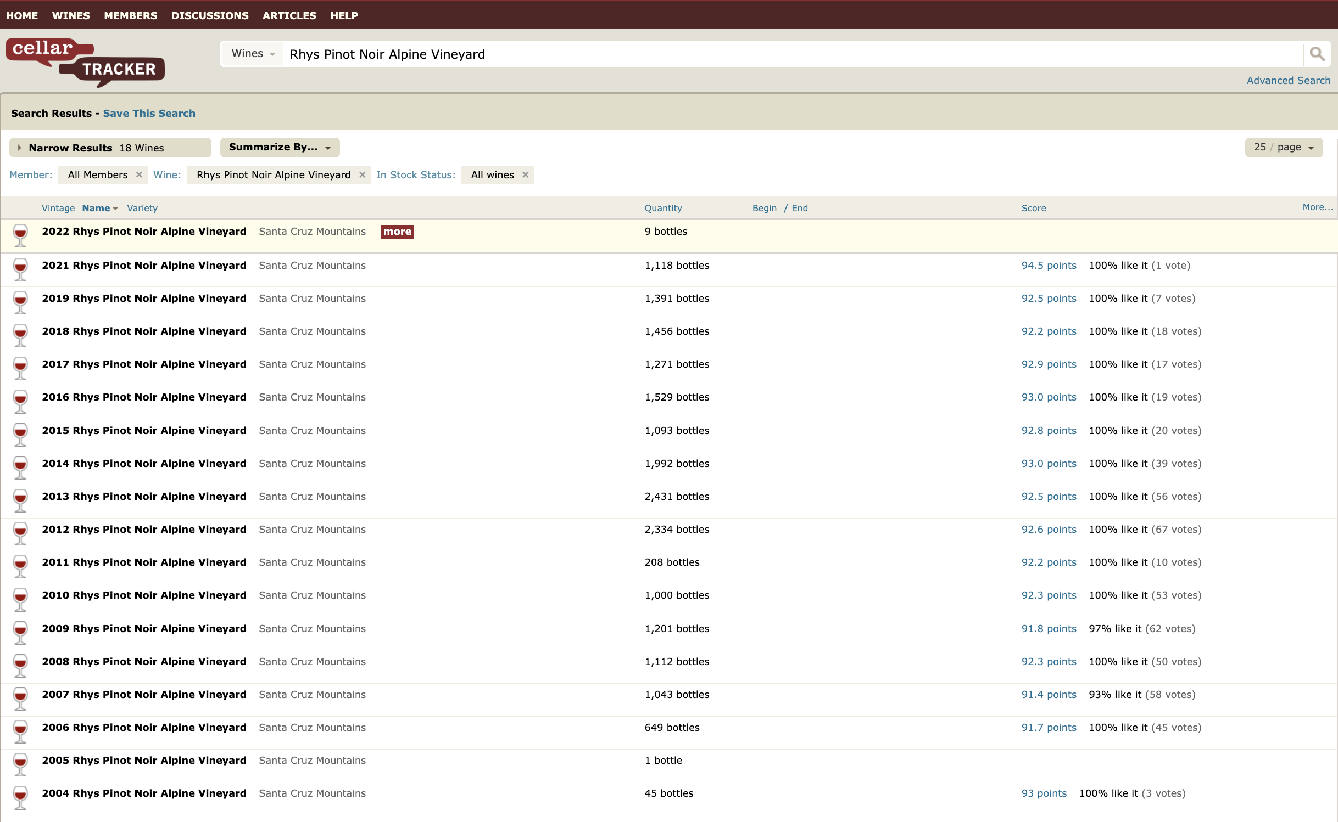Click the CellarTracker logo
The image size is (1338, 822).
(86, 62)
